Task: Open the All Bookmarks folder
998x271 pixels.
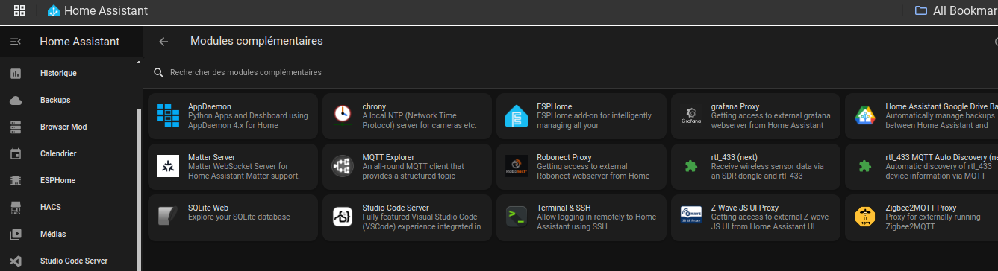Action: (x=956, y=10)
